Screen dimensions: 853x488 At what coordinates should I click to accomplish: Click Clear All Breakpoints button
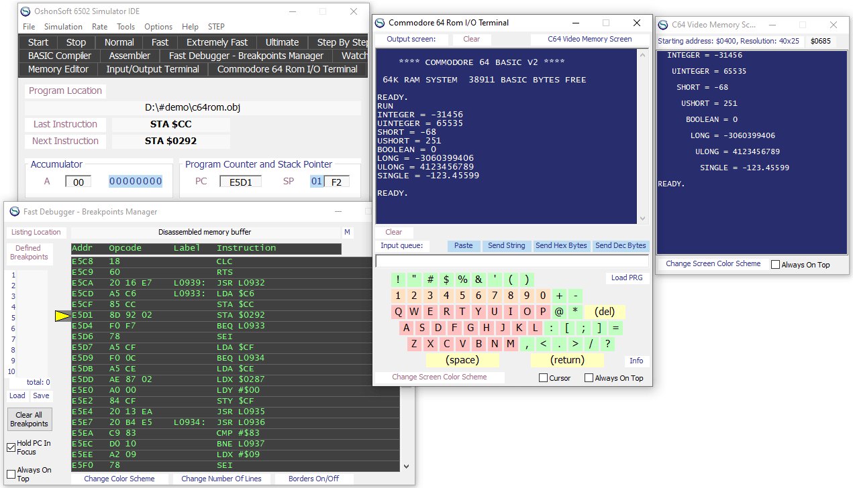tap(29, 420)
